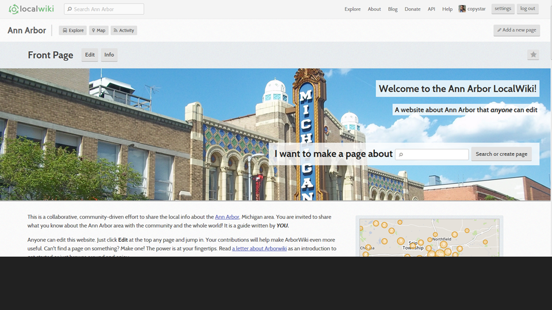Click Add a new page button

(x=516, y=30)
